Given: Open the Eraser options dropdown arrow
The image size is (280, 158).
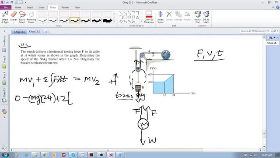Looking at the screenshot, I should [x=14, y=22].
